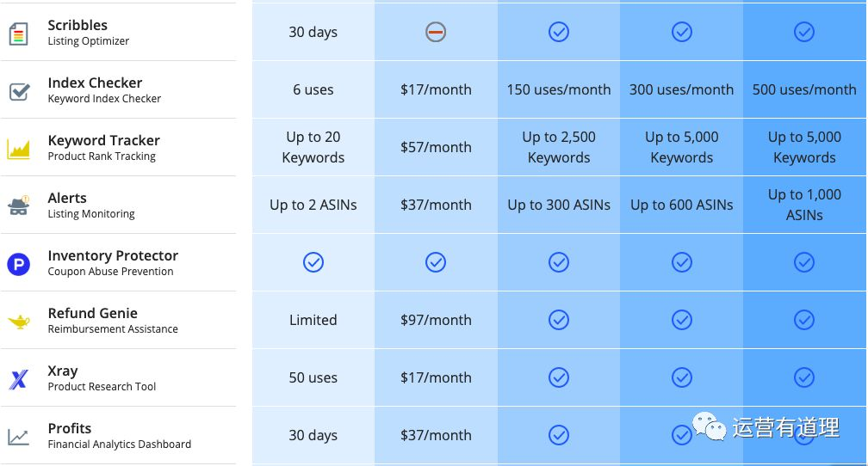Click the Refund Genie lamp icon

coord(19,322)
